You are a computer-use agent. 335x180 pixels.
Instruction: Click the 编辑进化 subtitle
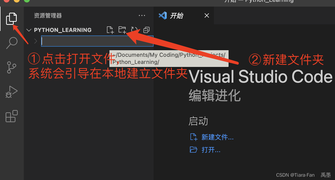214,96
